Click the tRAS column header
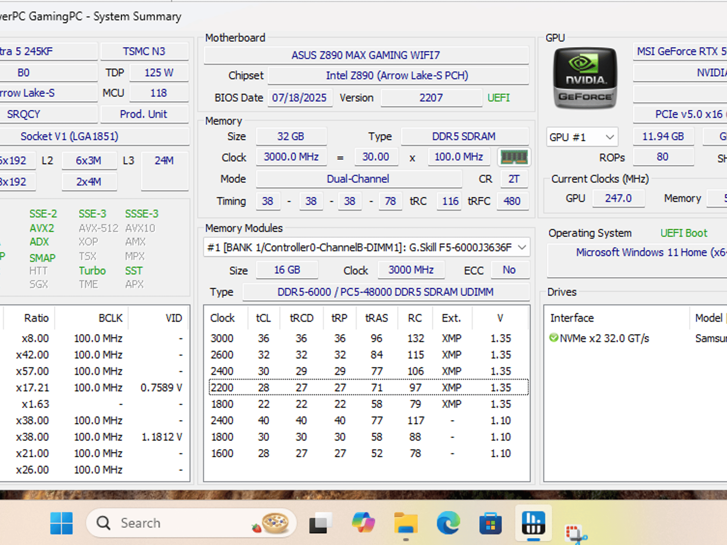The height and width of the screenshot is (545, 727). click(376, 318)
